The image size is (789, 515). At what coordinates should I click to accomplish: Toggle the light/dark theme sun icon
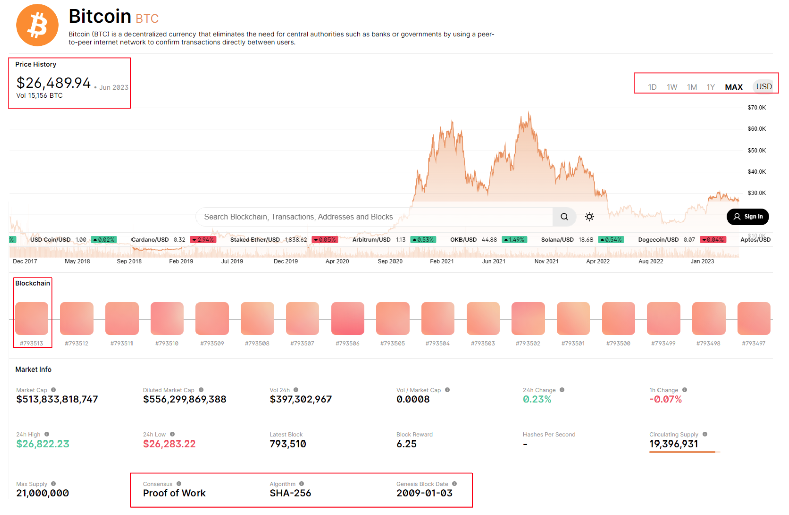point(589,217)
